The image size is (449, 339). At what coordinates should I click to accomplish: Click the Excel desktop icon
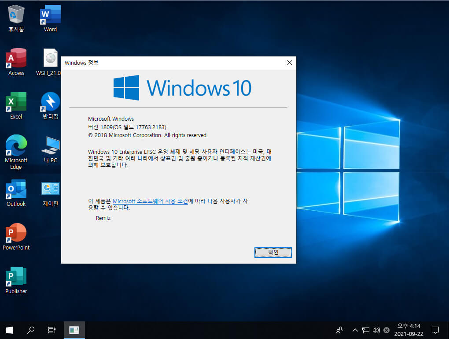coord(16,105)
